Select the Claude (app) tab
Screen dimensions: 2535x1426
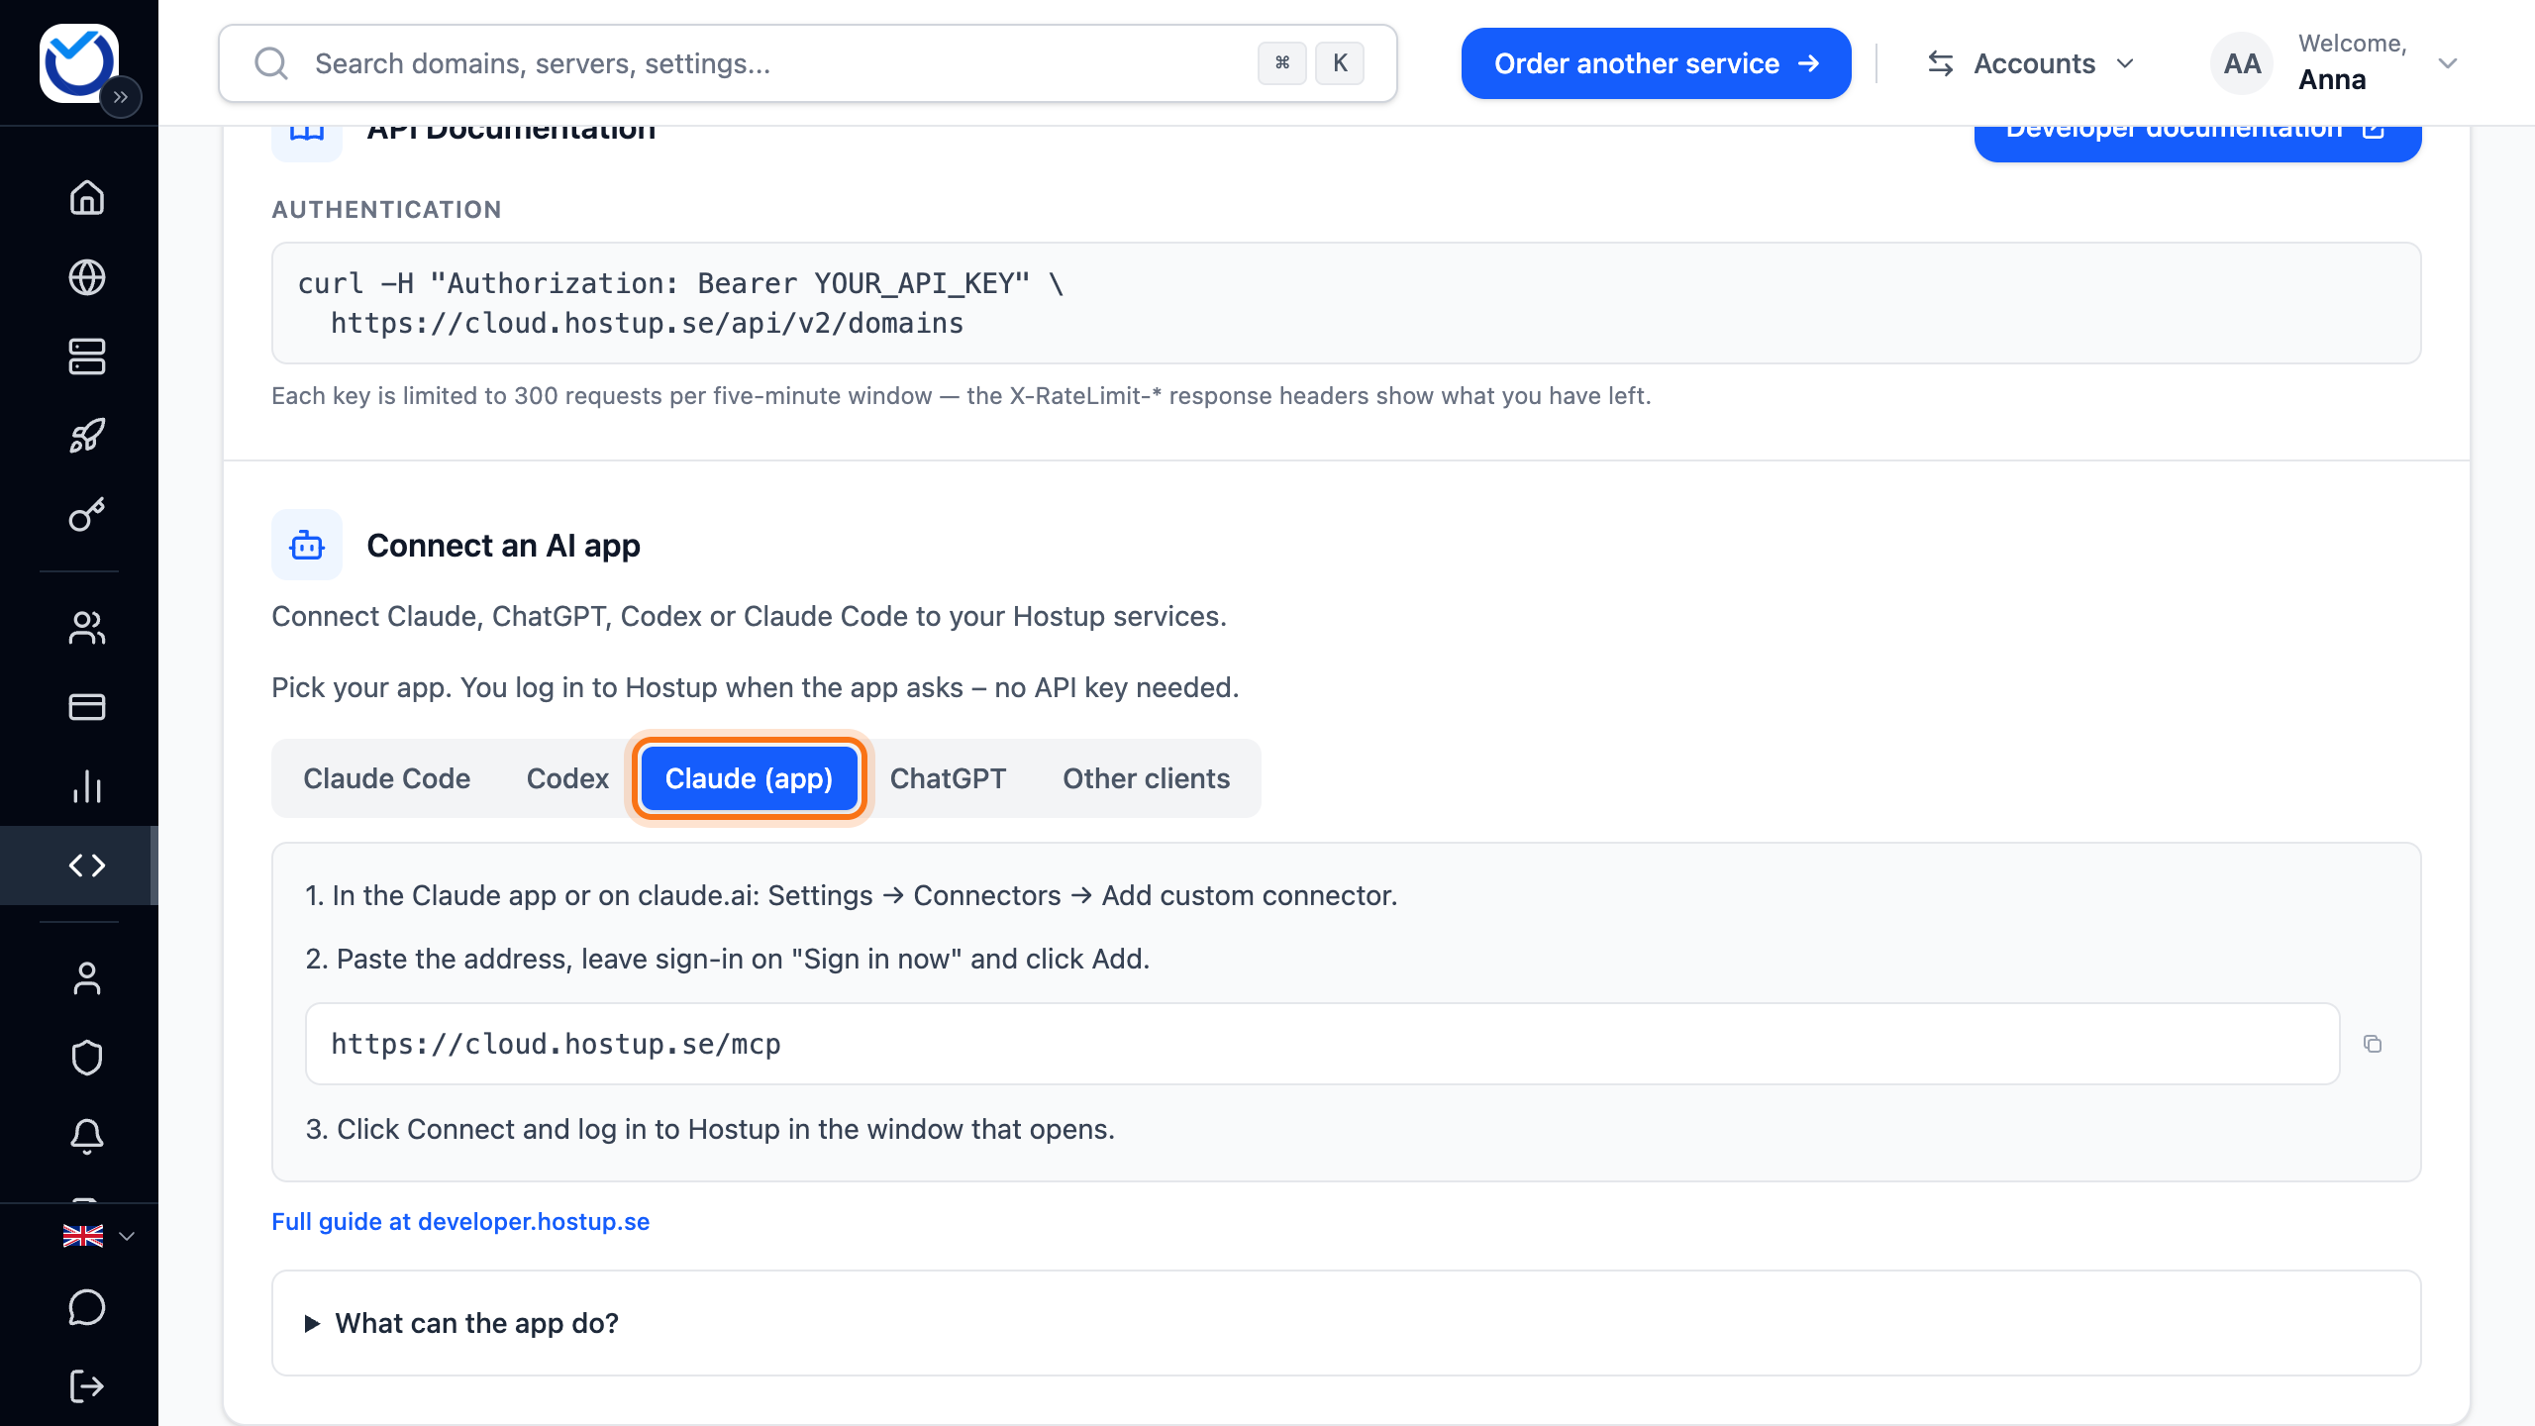[749, 778]
